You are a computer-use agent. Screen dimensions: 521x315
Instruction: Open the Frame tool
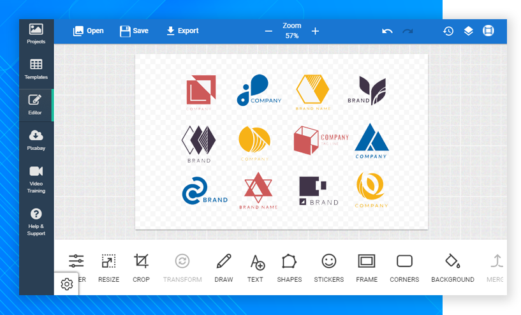tap(367, 268)
